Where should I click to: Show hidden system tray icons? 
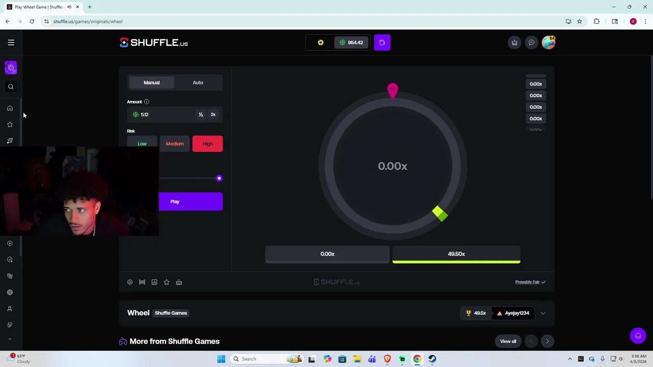[570, 359]
